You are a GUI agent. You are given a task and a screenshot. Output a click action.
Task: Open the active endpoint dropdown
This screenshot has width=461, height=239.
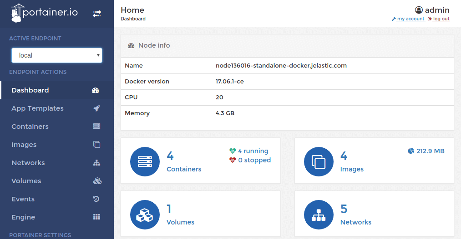[57, 55]
